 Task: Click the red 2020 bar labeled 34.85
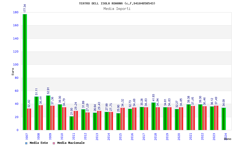(x=181, y=119)
